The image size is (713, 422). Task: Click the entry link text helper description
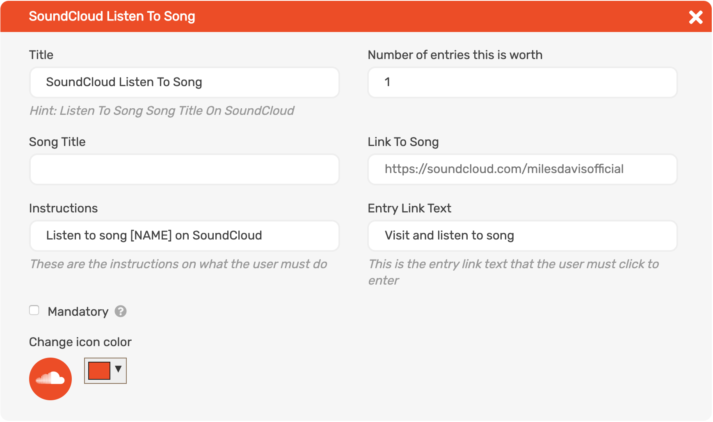point(513,272)
